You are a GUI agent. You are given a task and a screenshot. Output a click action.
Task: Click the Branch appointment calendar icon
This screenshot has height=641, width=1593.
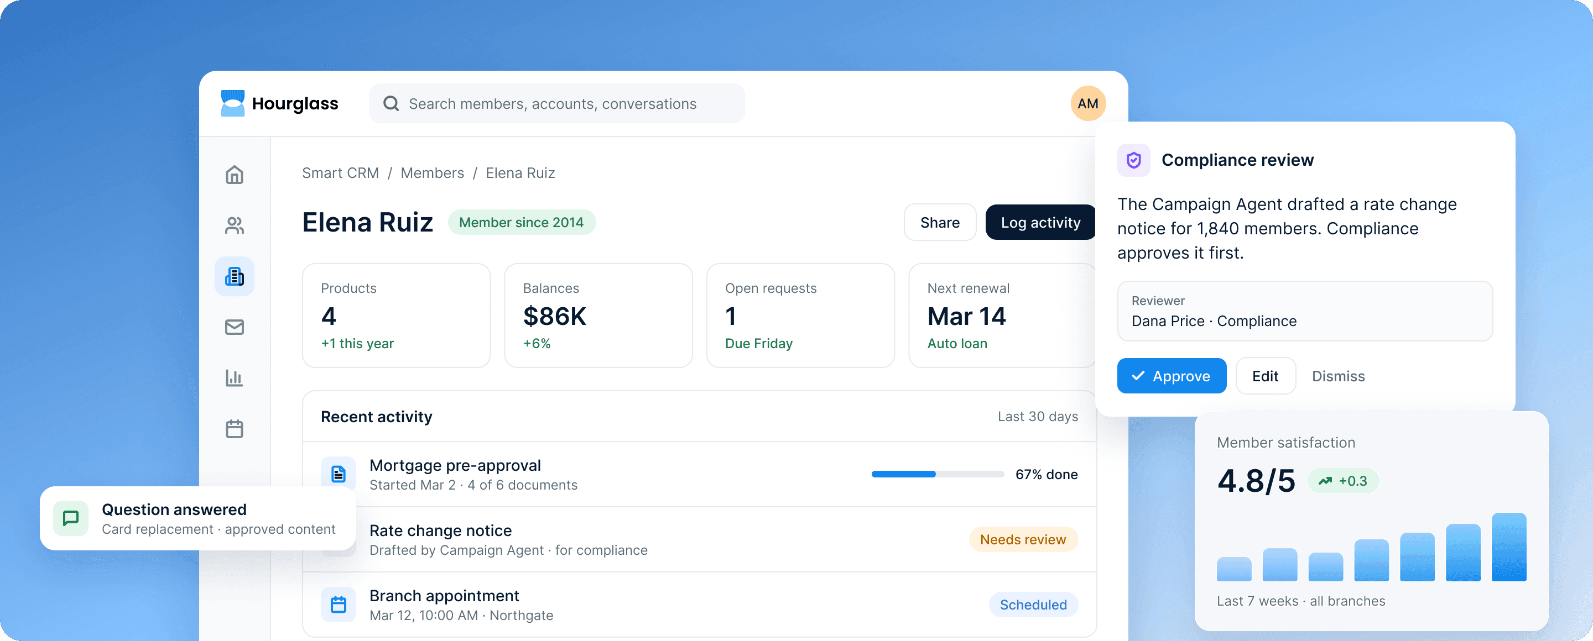(x=339, y=604)
